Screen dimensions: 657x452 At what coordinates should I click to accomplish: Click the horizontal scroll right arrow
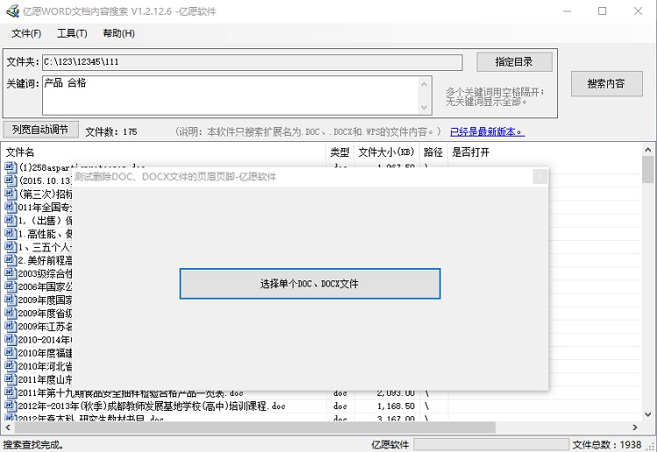click(635, 427)
